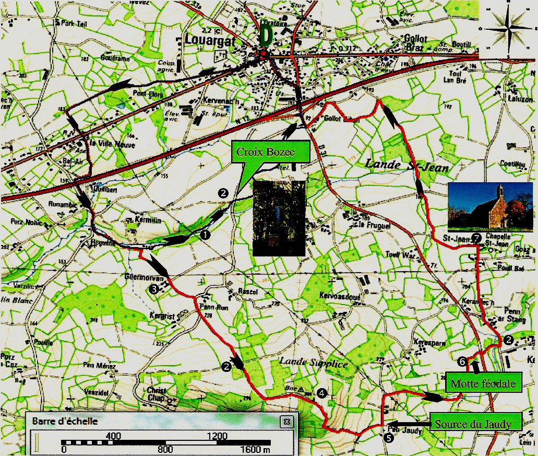The image size is (538, 456).
Task: Select waypoint 3 near Guernorvan
Action: (153, 289)
